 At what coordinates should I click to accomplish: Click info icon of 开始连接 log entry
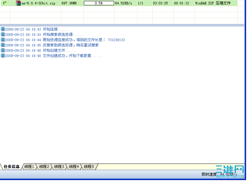coord(3,29)
